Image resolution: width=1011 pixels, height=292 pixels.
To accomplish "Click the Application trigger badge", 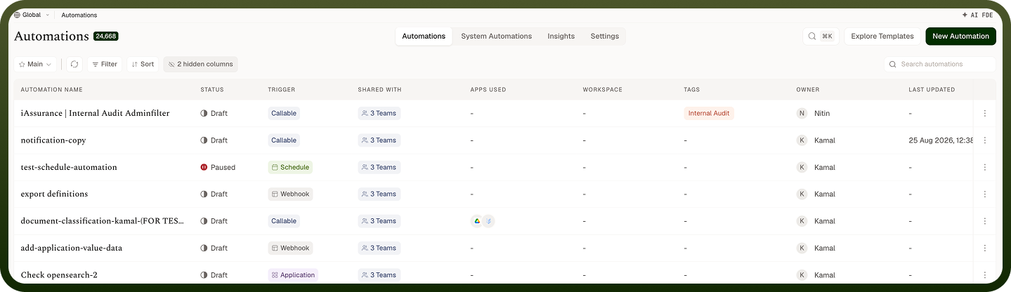I will [293, 275].
